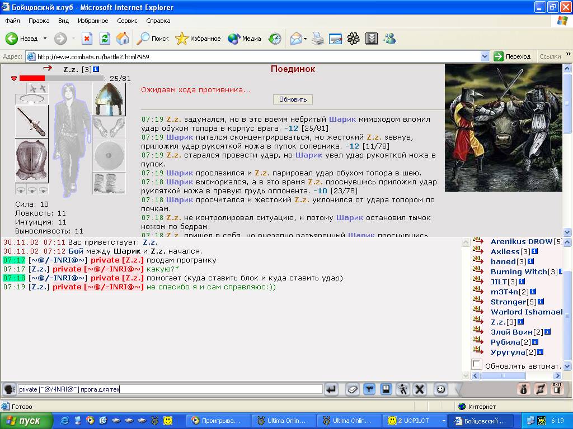Toggle the blue save-disk button in chat toolbar

386,389
